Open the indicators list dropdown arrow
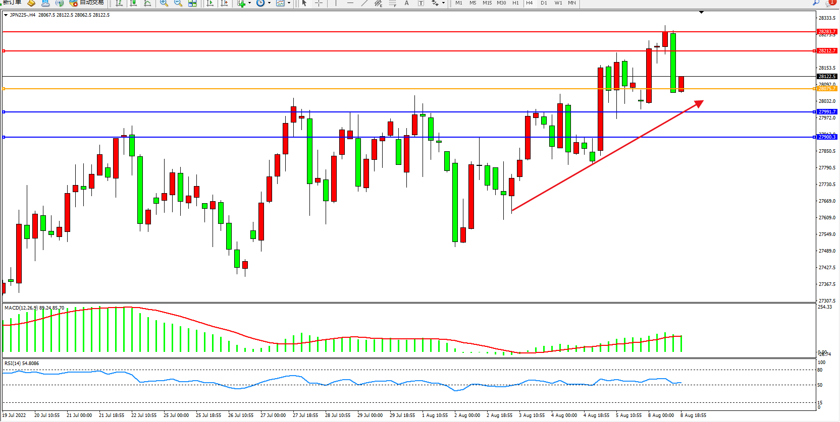 point(249,3)
